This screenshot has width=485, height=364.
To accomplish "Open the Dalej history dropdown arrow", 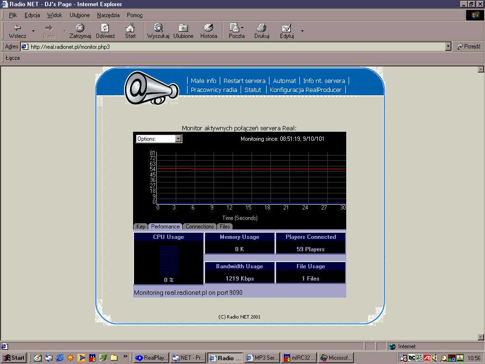I will 64,31.
